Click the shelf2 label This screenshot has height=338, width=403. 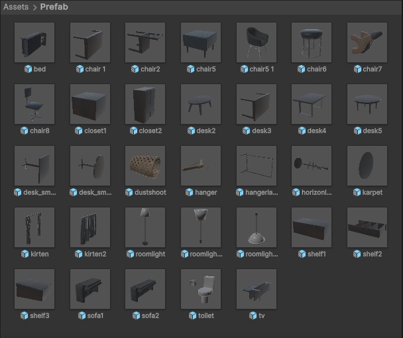click(x=372, y=254)
